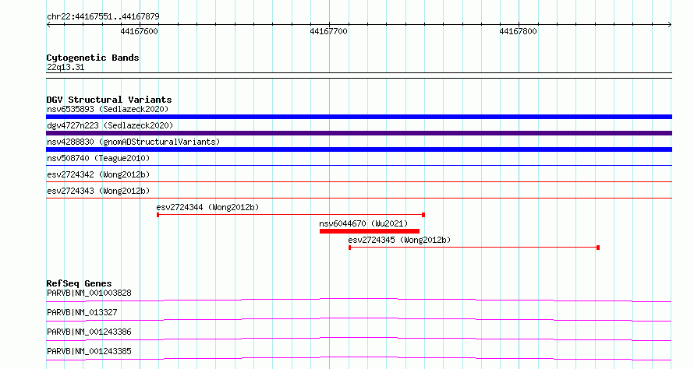Viewport: 694px width, 369px height.
Task: Click variant label nsv6535893 (Sedlazeck2020)
Action: coord(108,109)
